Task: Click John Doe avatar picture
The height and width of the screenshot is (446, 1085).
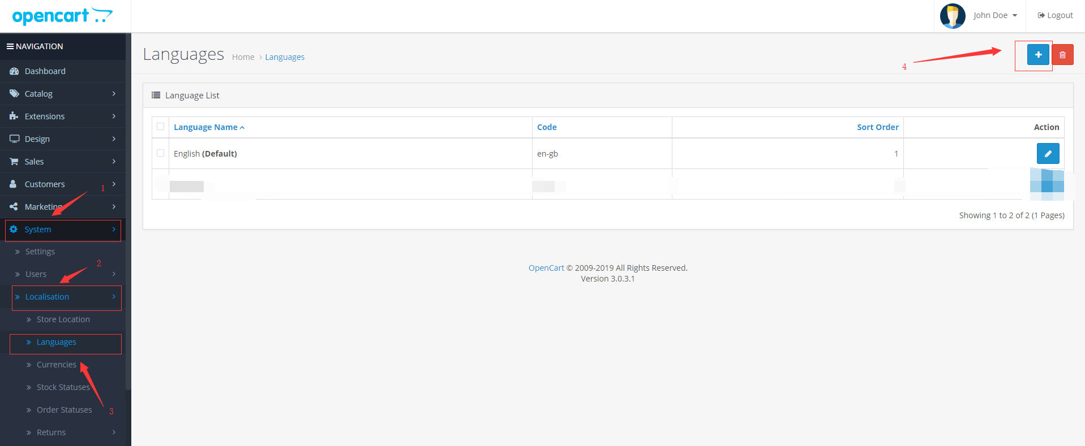Action: tap(953, 16)
